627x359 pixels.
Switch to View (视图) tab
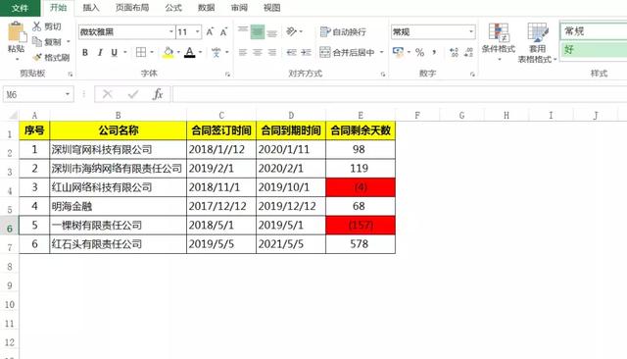(272, 8)
